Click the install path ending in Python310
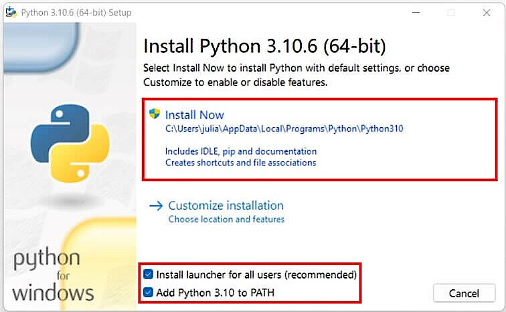 (284, 129)
